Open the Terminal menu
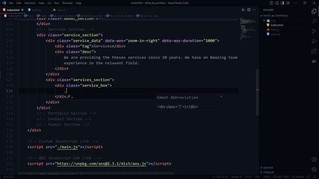319x179 pixels. coord(67,3)
